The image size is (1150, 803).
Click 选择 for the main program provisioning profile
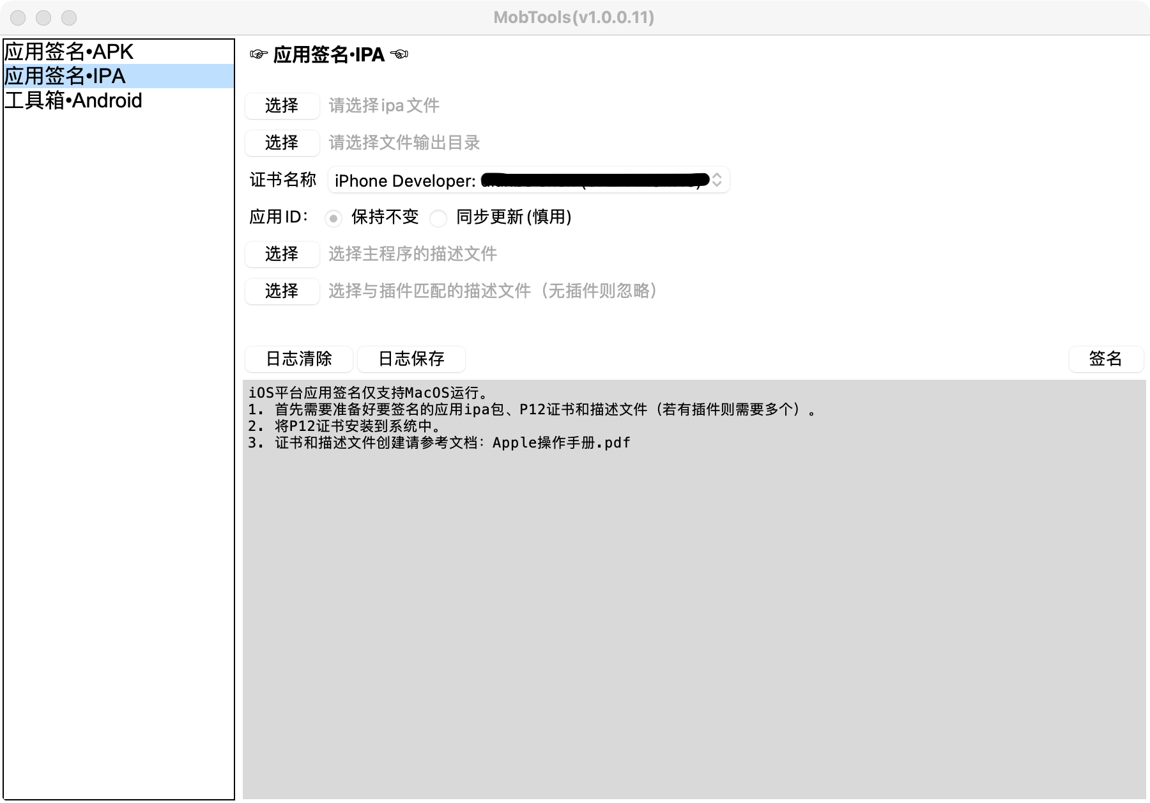pos(282,254)
